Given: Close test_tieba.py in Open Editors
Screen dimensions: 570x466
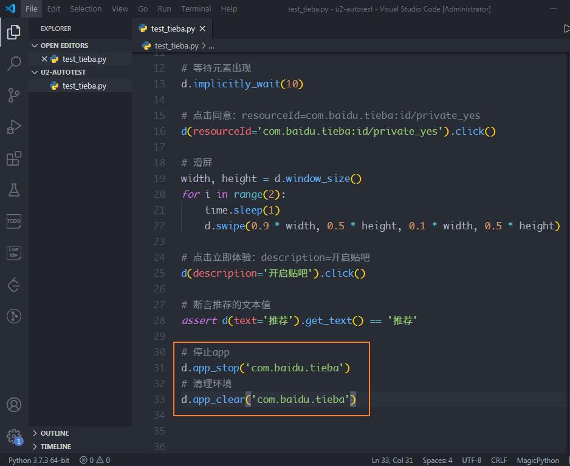Looking at the screenshot, I should click(44, 59).
